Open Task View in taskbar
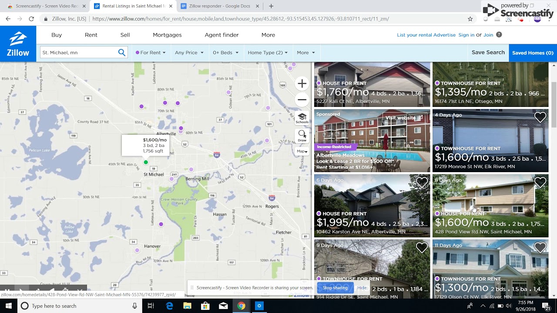Screen dimensions: 557x313 151,306
